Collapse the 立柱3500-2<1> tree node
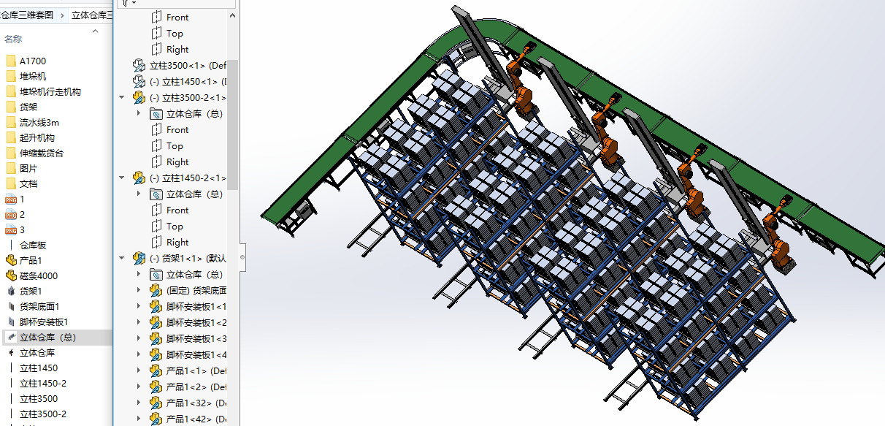 tap(121, 97)
